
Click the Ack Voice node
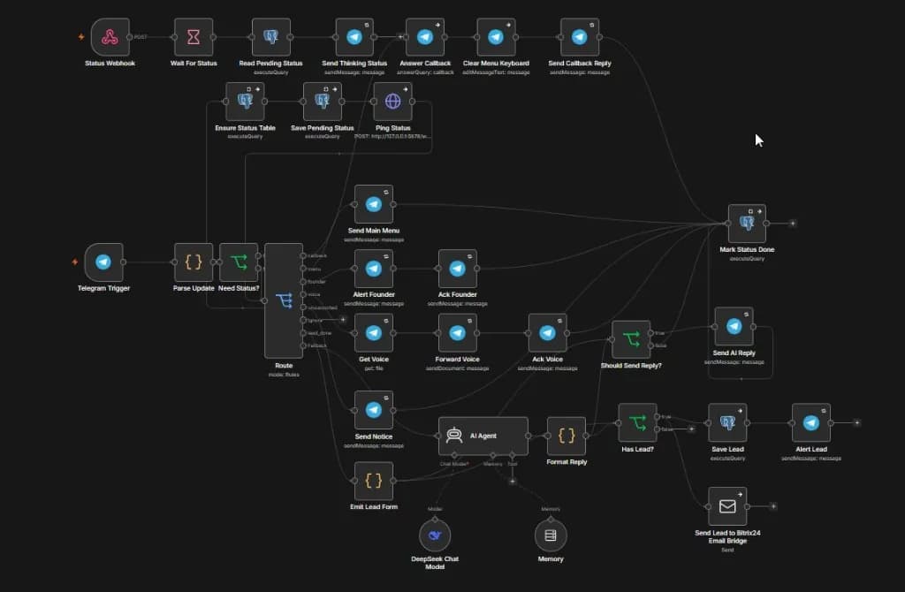[547, 333]
